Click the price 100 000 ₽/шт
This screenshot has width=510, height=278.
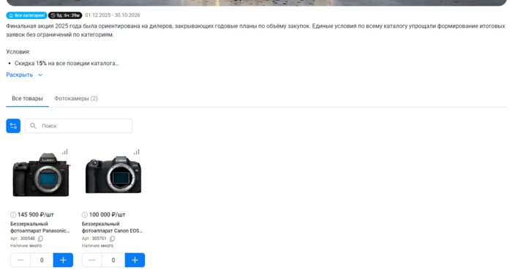[x=108, y=214]
